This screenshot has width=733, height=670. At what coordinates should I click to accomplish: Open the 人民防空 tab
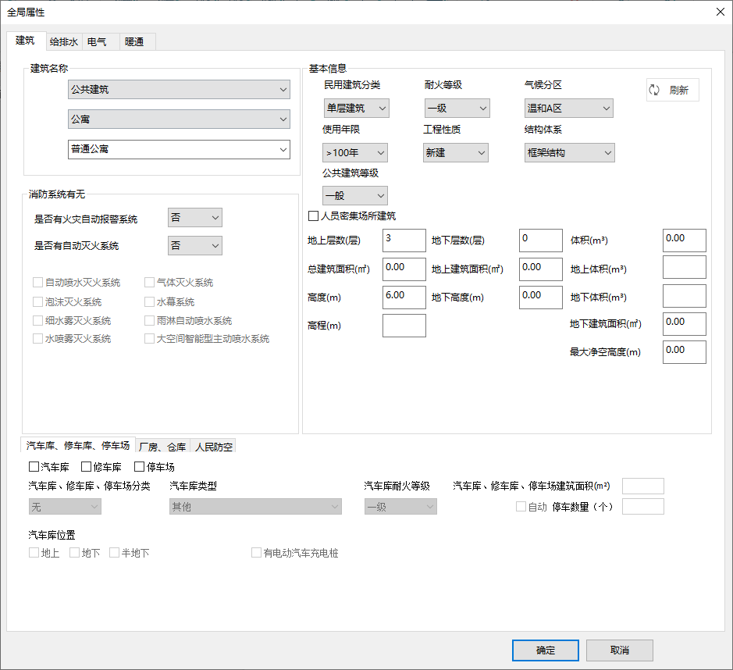click(x=213, y=447)
